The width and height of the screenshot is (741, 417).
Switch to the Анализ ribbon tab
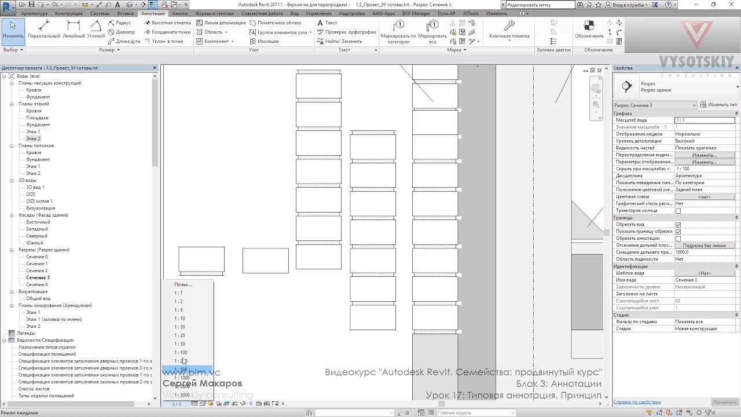coord(180,13)
